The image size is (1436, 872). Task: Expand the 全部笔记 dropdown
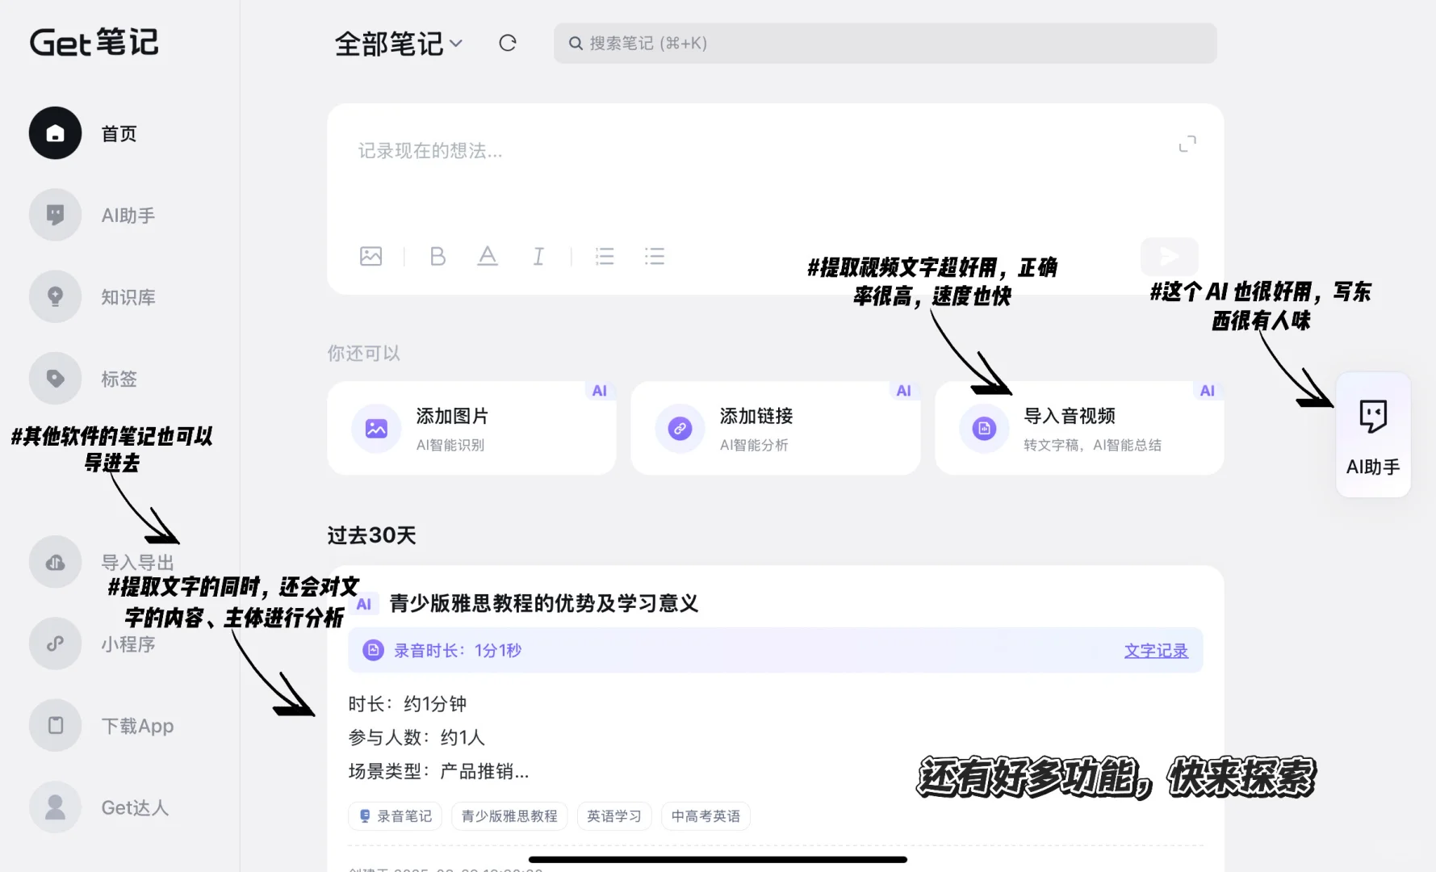point(400,44)
